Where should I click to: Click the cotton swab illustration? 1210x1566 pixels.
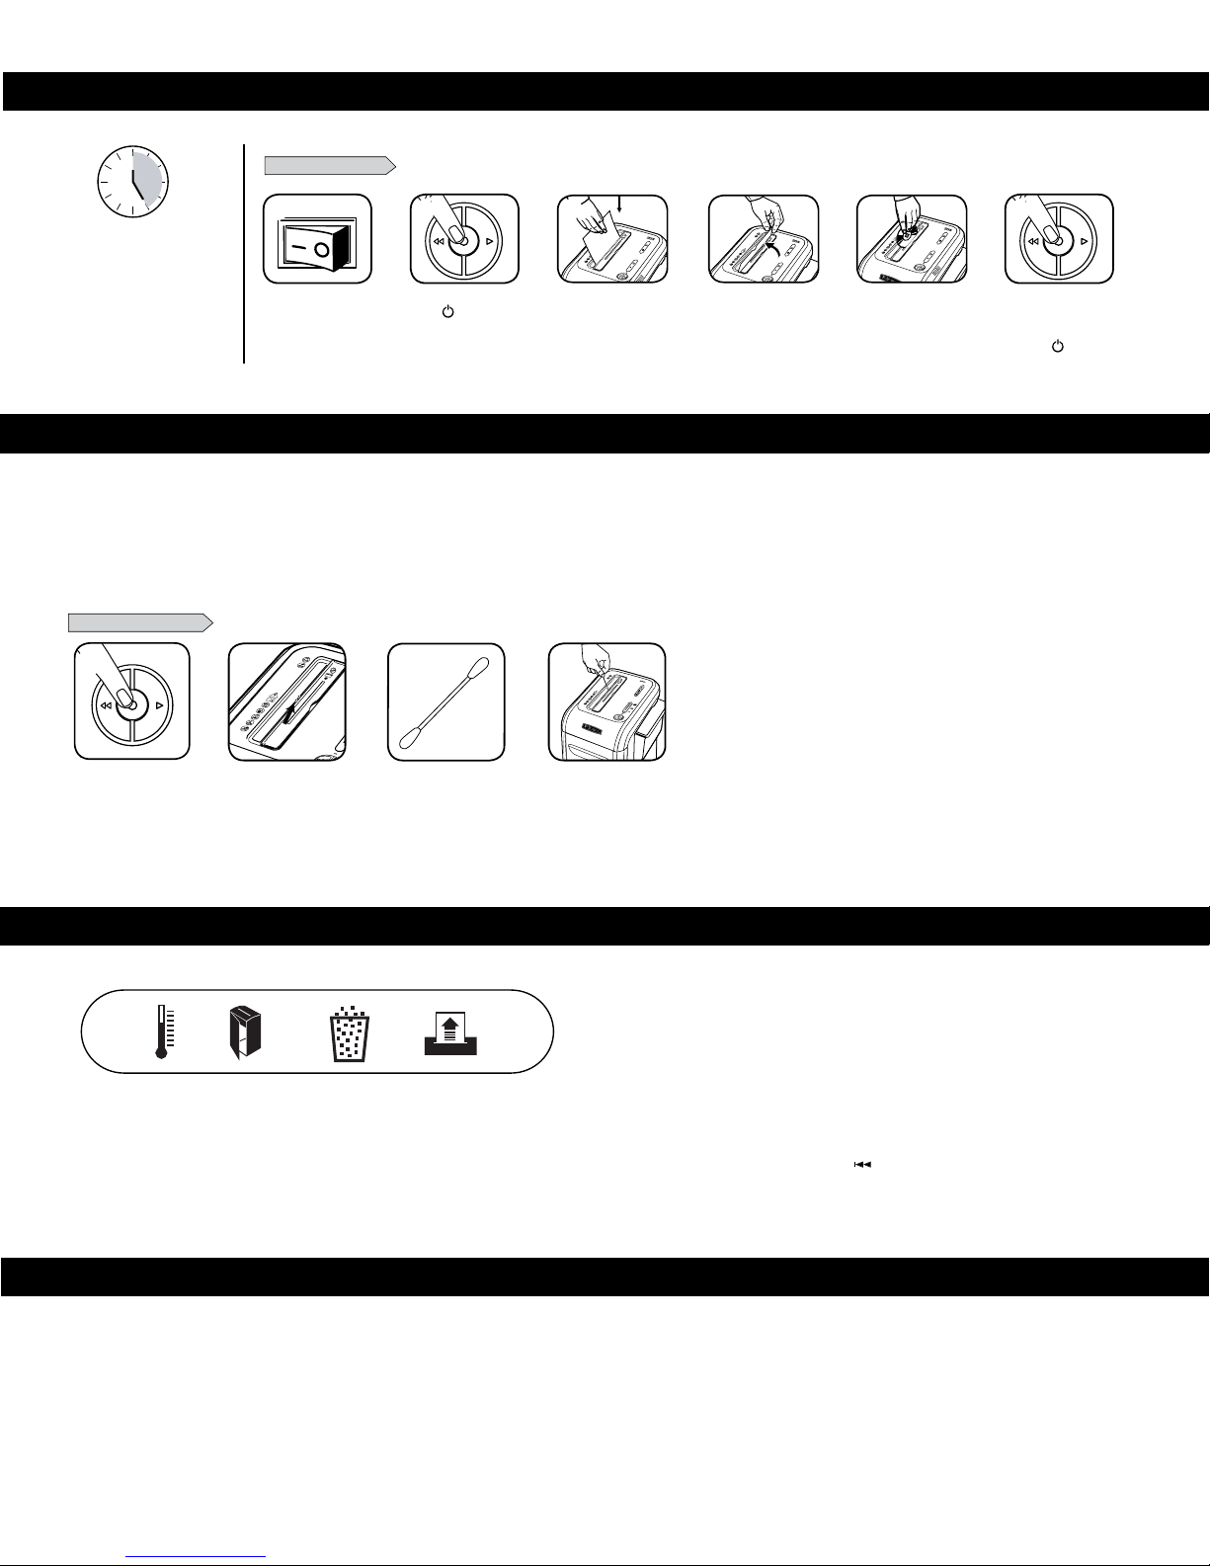[445, 701]
